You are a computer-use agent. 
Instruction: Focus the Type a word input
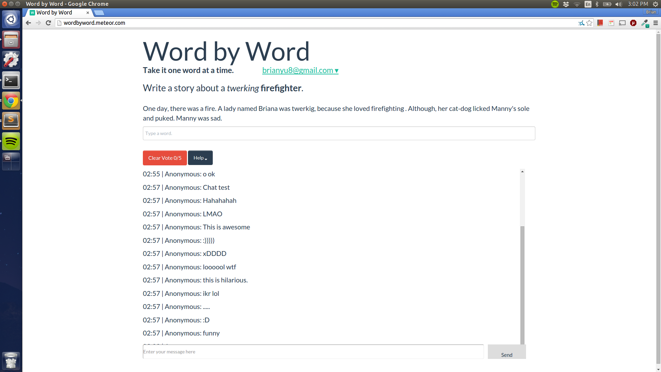(339, 133)
